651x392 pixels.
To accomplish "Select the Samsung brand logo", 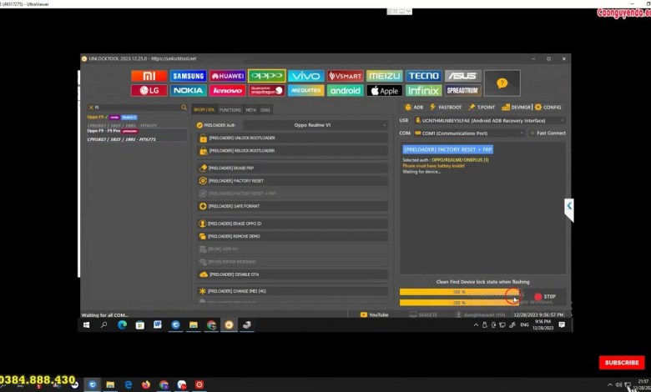I will [x=188, y=76].
